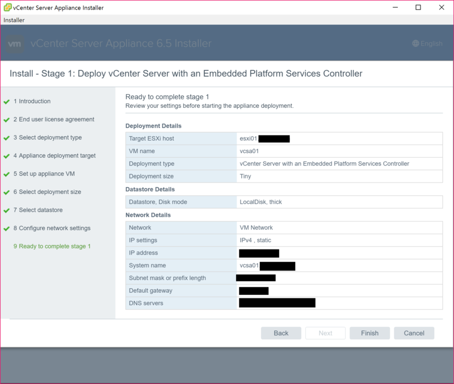
Task: Click the checkmark beside Select deployment size
Action: [x=6, y=192]
